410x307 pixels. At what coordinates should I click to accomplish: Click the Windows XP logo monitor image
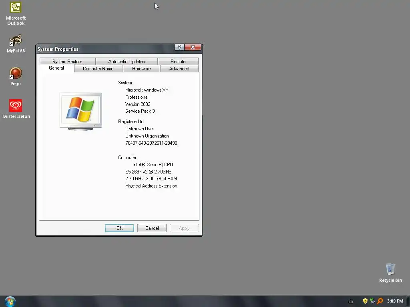click(80, 111)
